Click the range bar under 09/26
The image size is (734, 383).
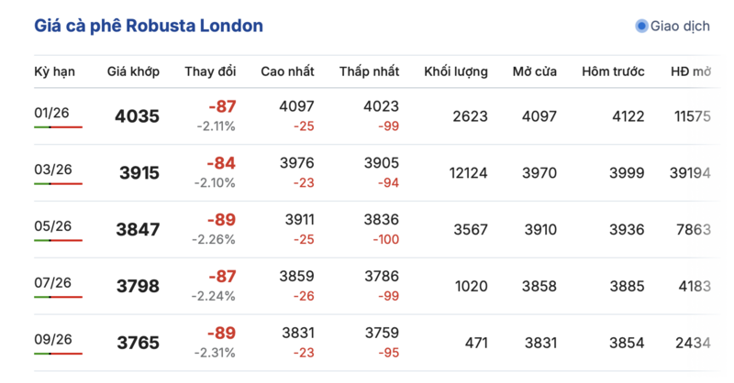(58, 354)
